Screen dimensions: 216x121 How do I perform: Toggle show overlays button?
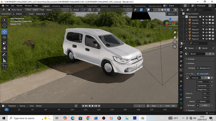point(148,10)
